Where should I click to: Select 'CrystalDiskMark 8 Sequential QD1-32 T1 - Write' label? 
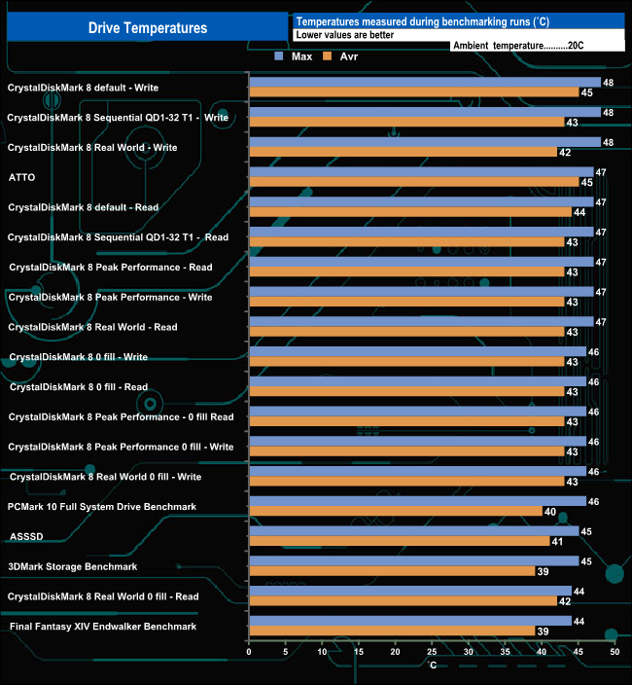(118, 118)
